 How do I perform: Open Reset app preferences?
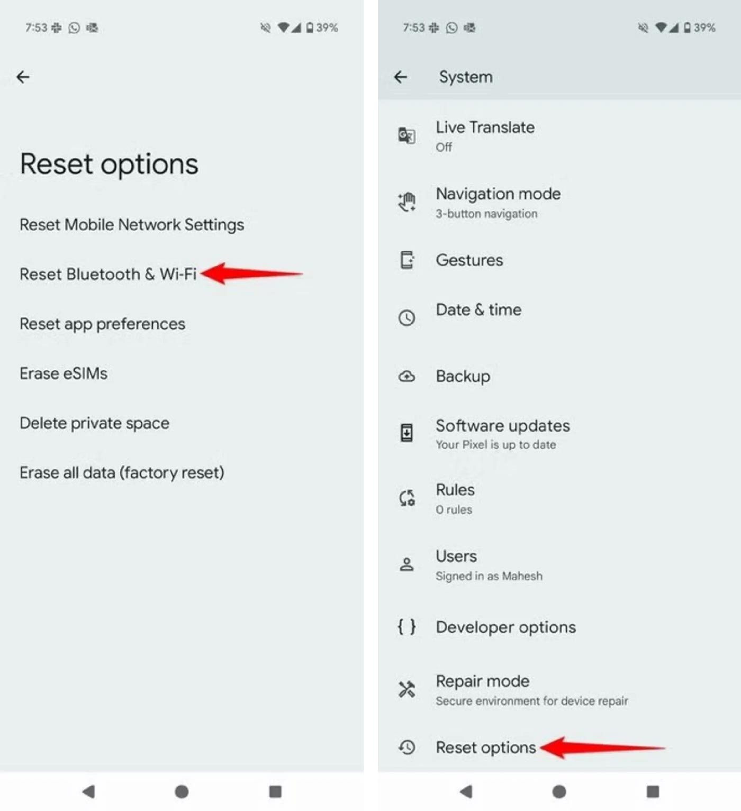point(102,324)
